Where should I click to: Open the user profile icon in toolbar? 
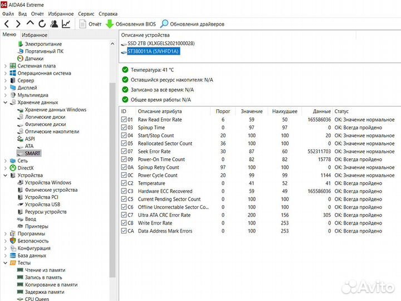click(x=54, y=24)
